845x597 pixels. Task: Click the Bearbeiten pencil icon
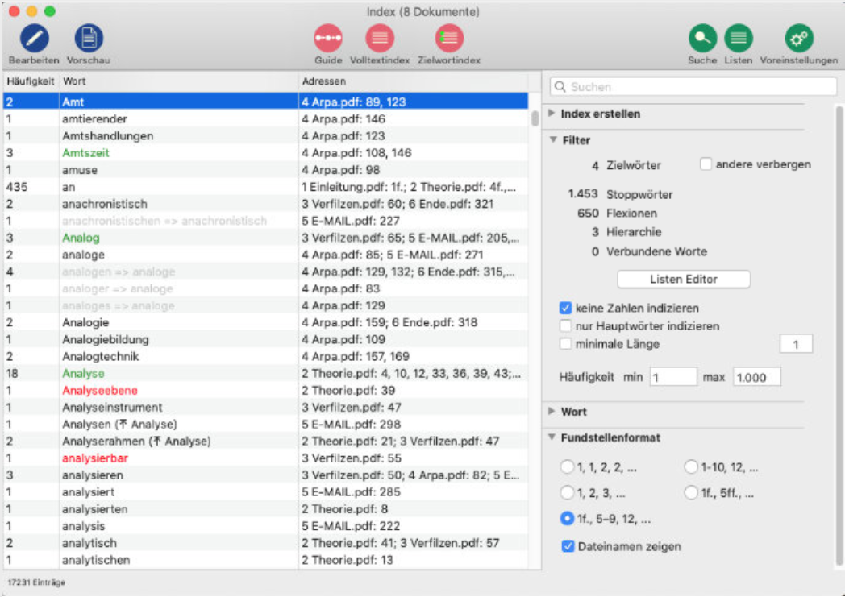pyautogui.click(x=34, y=38)
